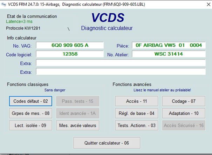The image size is (212, 155).
Task: Click the second empty Extra field
Action: pos(121,72)
